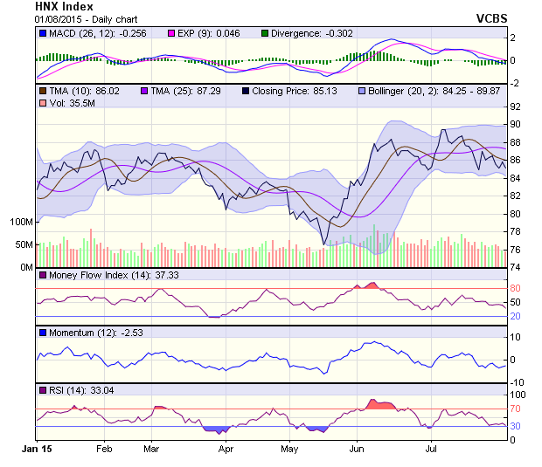542x467 pixels.
Task: Click the pink Vol legend swatch
Action: 42,103
